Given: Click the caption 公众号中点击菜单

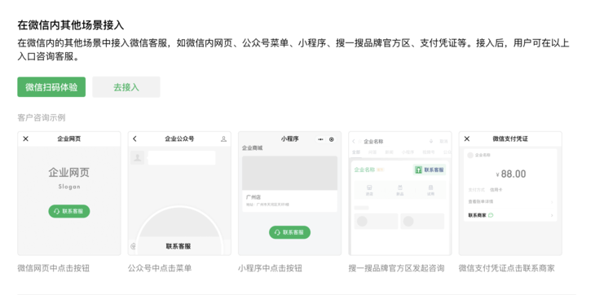Looking at the screenshot, I should tap(160, 268).
